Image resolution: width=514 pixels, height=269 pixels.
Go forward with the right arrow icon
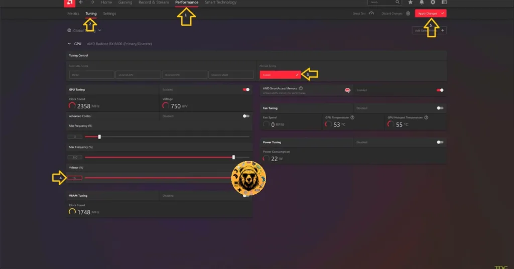pos(92,3)
